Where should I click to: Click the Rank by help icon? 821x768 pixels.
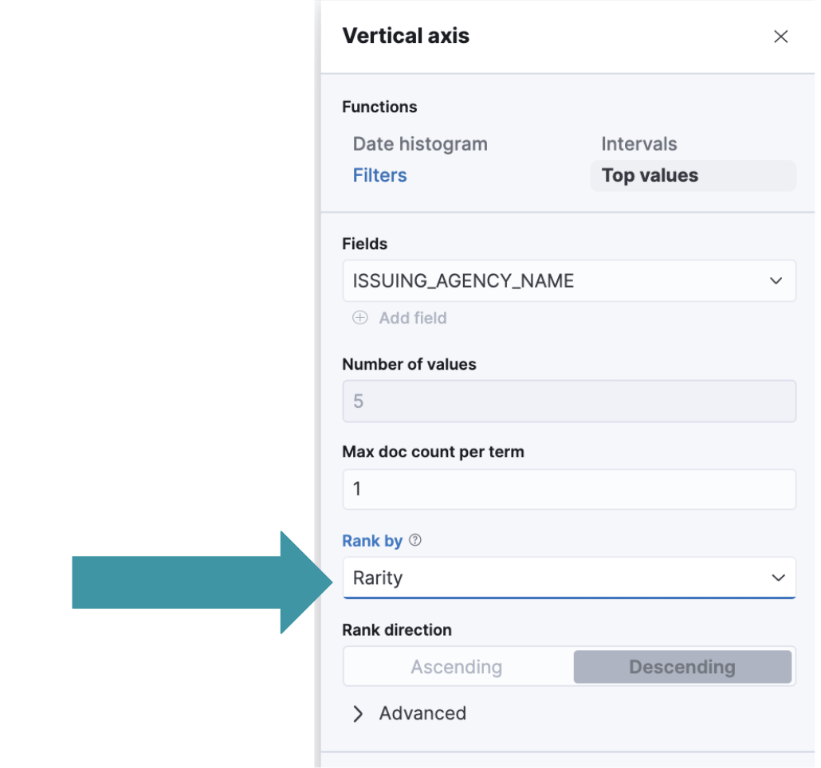[x=414, y=540]
